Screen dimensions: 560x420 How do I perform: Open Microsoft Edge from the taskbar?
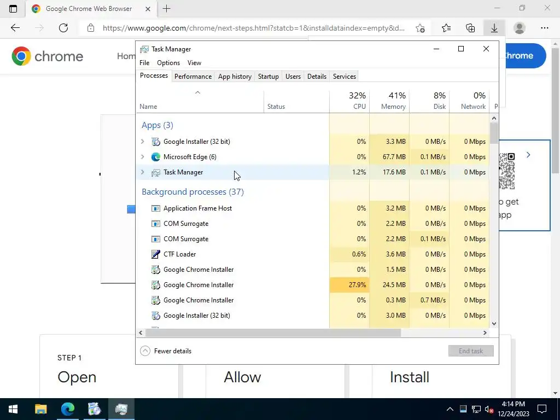point(68,409)
